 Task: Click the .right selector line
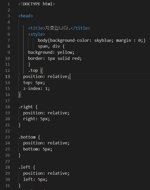point(28,107)
